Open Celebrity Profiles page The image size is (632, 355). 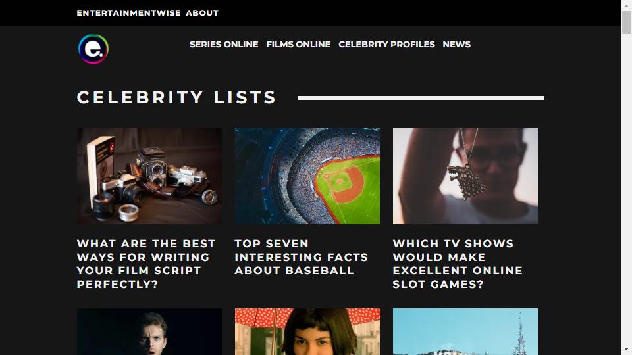pos(386,44)
